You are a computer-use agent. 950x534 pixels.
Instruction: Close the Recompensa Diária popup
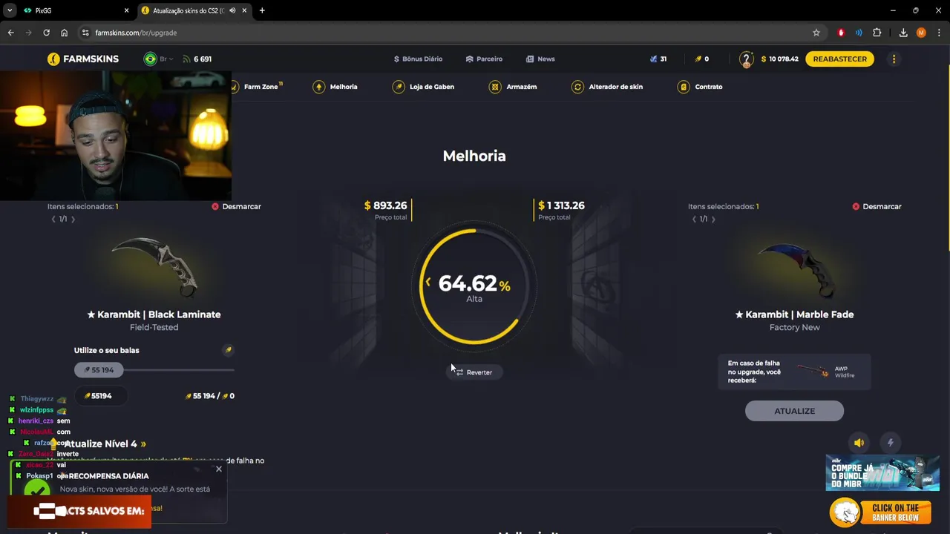point(218,469)
